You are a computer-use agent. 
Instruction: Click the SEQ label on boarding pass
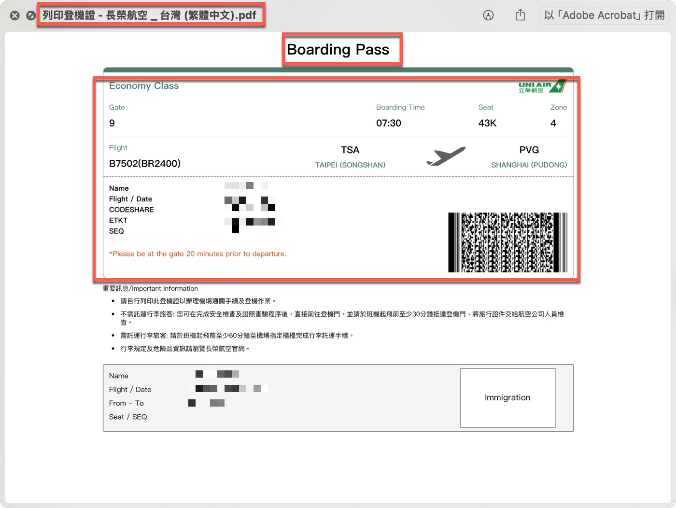click(x=116, y=231)
